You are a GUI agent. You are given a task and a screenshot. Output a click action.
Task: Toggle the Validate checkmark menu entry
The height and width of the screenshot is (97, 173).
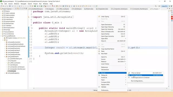click(x=112, y=87)
